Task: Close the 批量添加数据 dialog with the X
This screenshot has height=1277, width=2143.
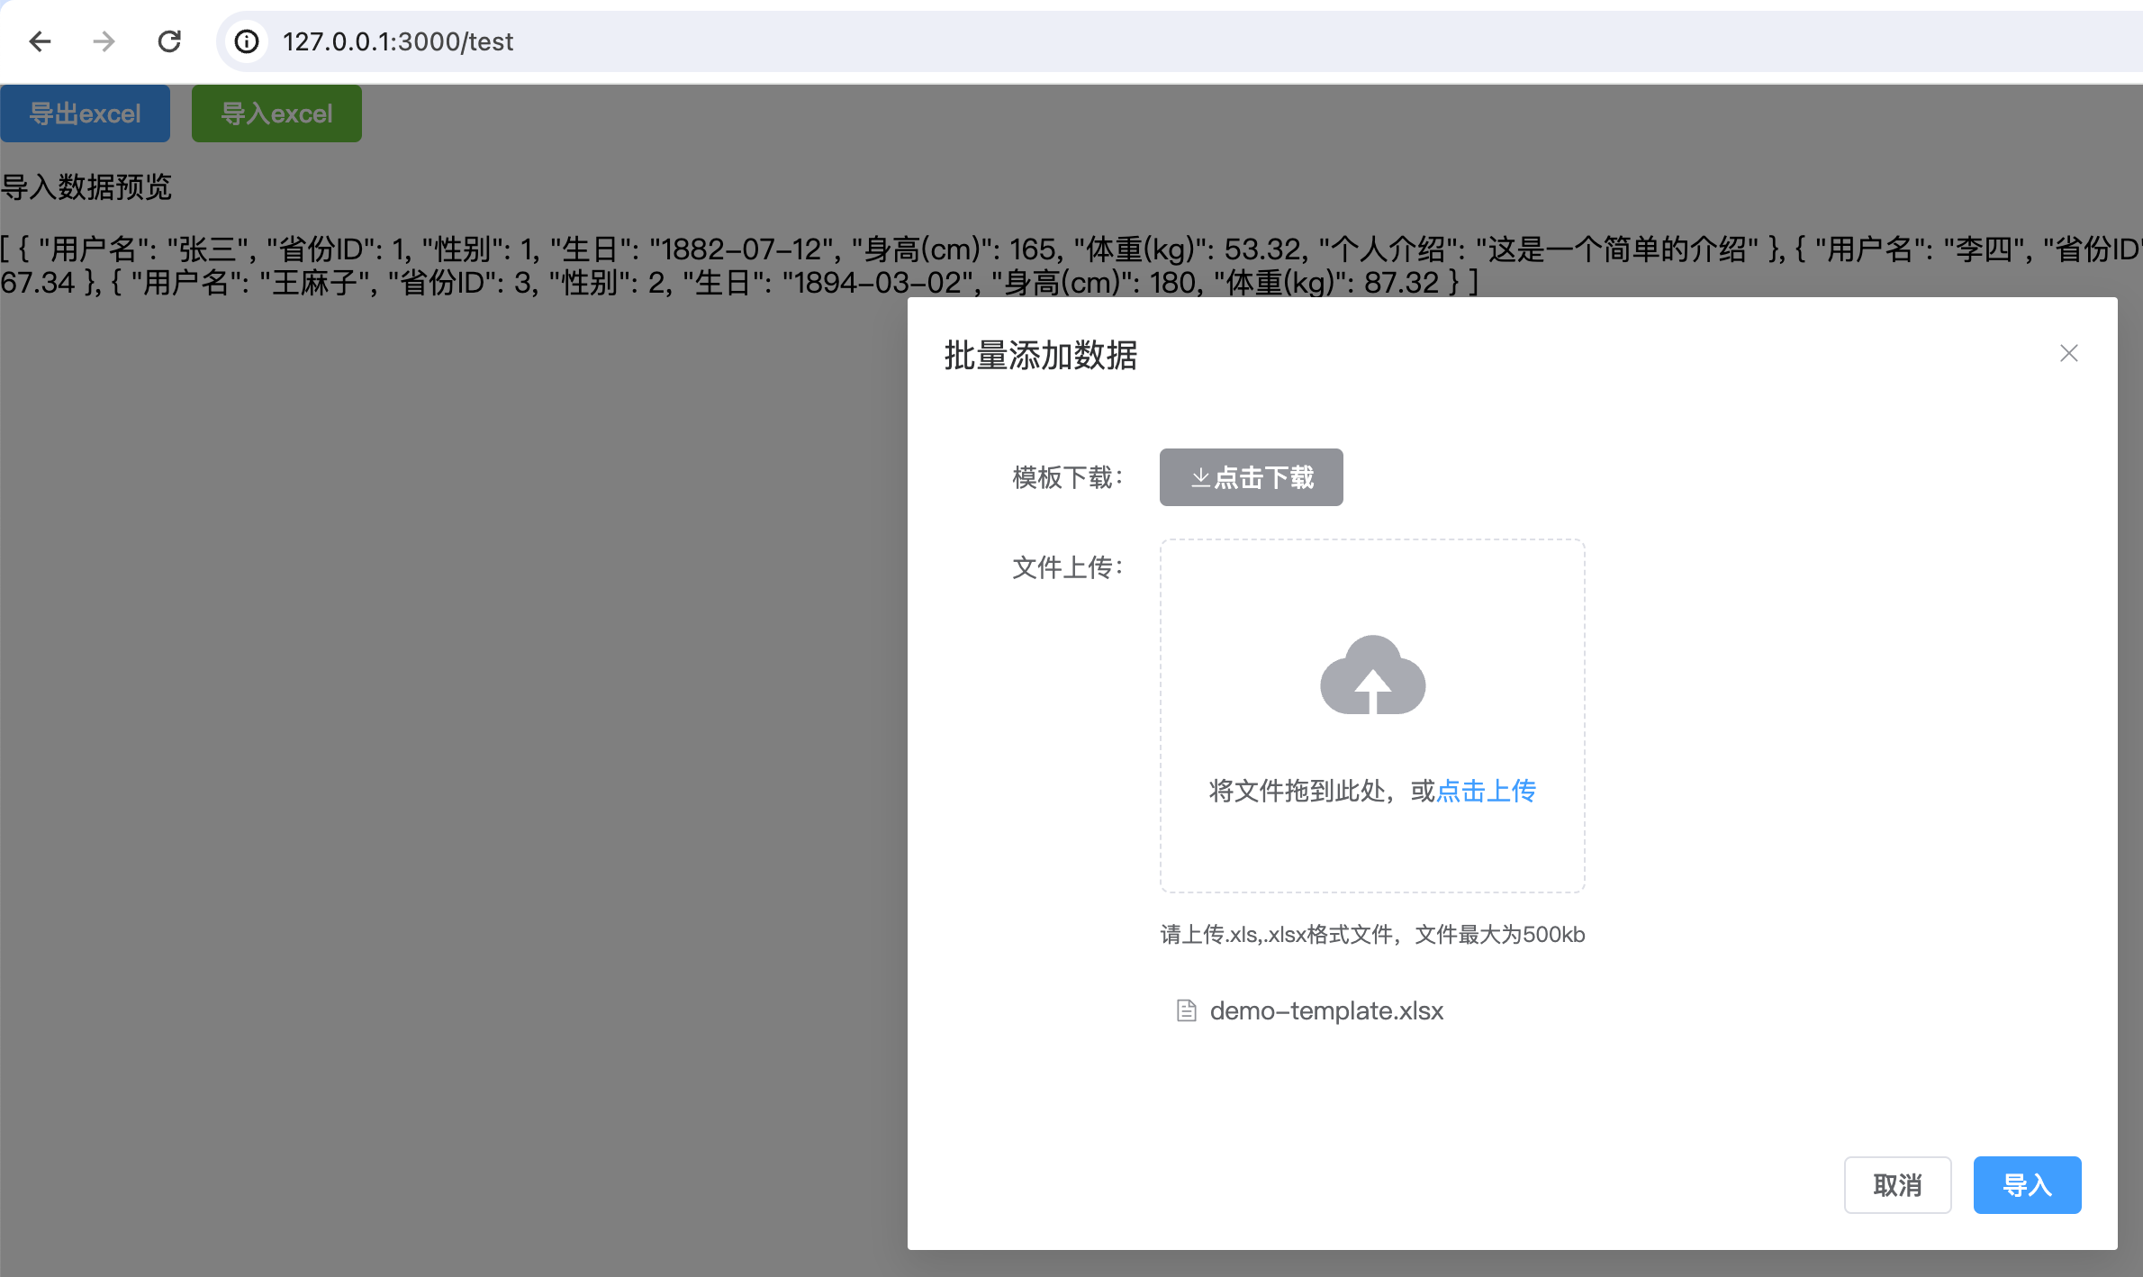Action: click(2068, 353)
